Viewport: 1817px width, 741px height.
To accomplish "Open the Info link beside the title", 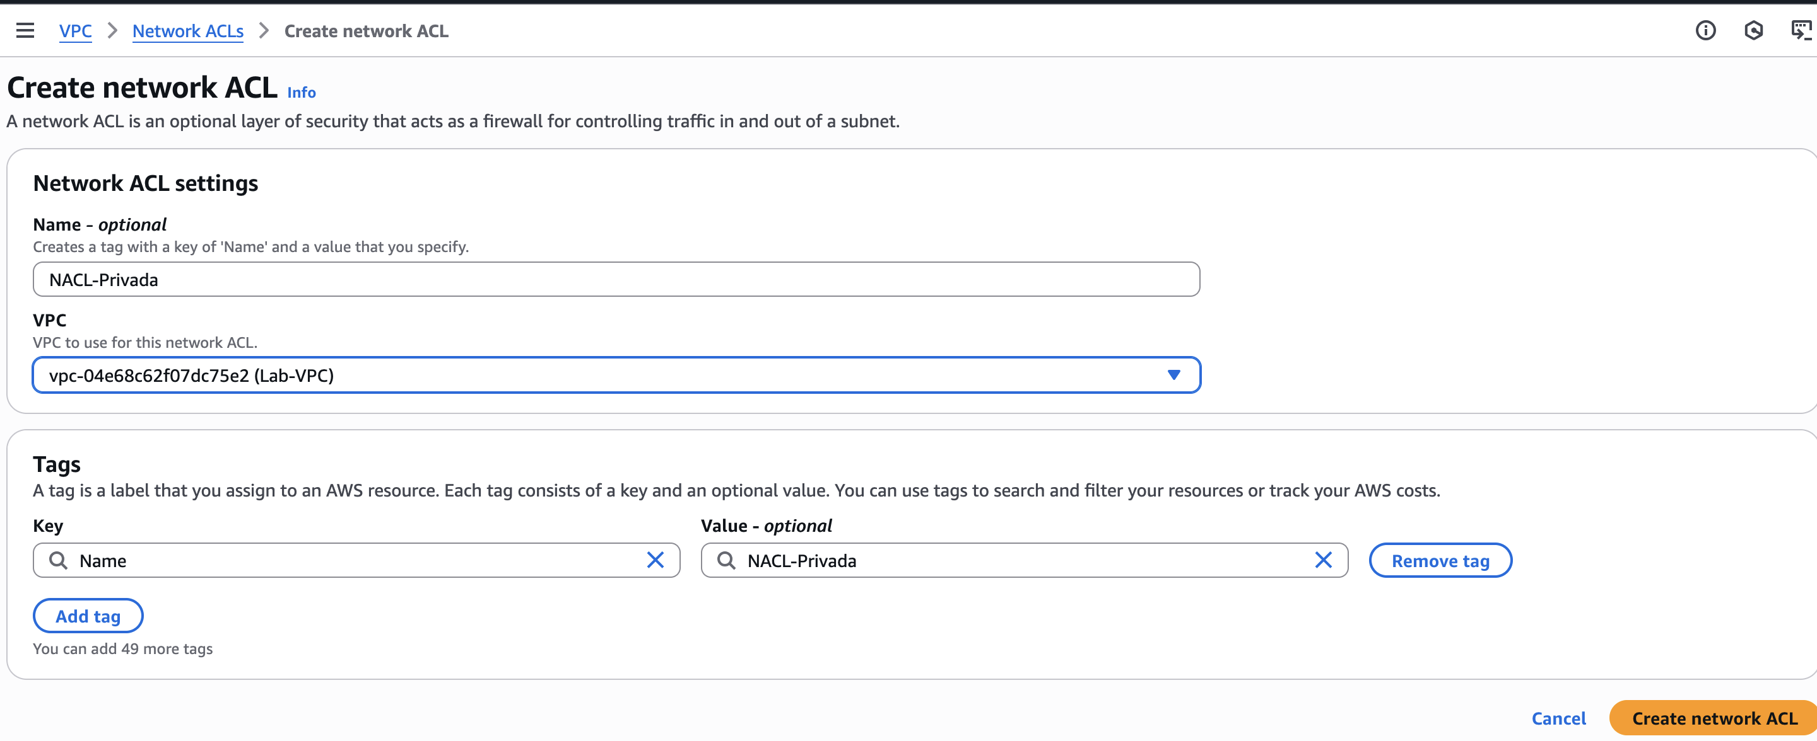I will tap(301, 92).
